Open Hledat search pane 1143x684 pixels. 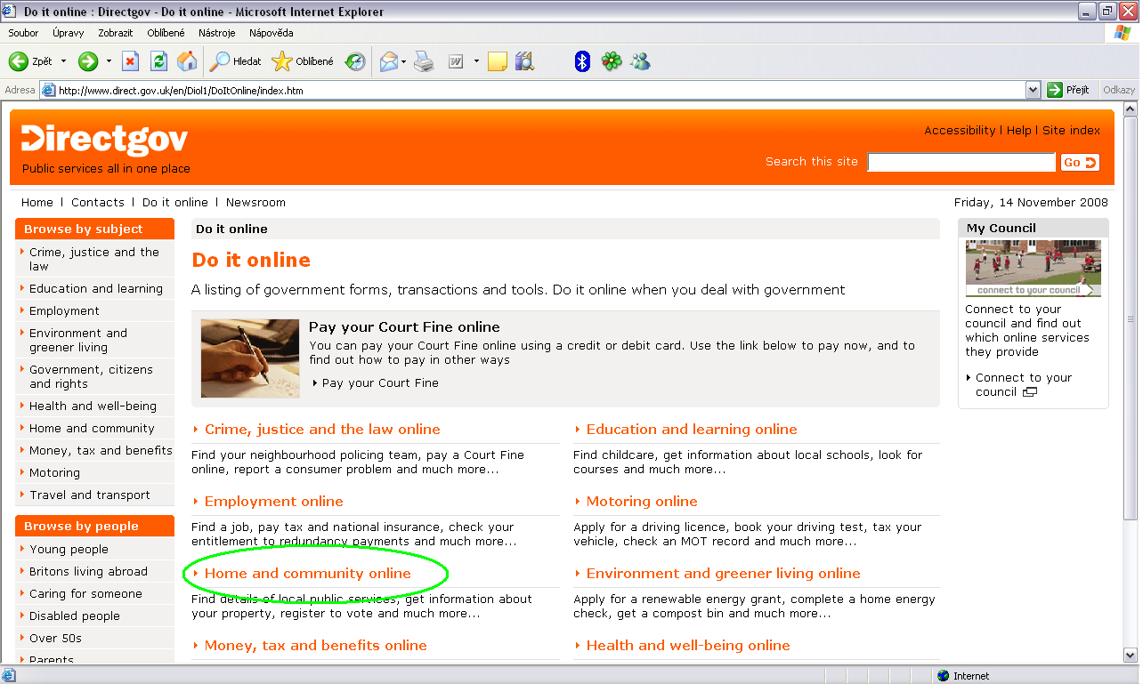(236, 61)
